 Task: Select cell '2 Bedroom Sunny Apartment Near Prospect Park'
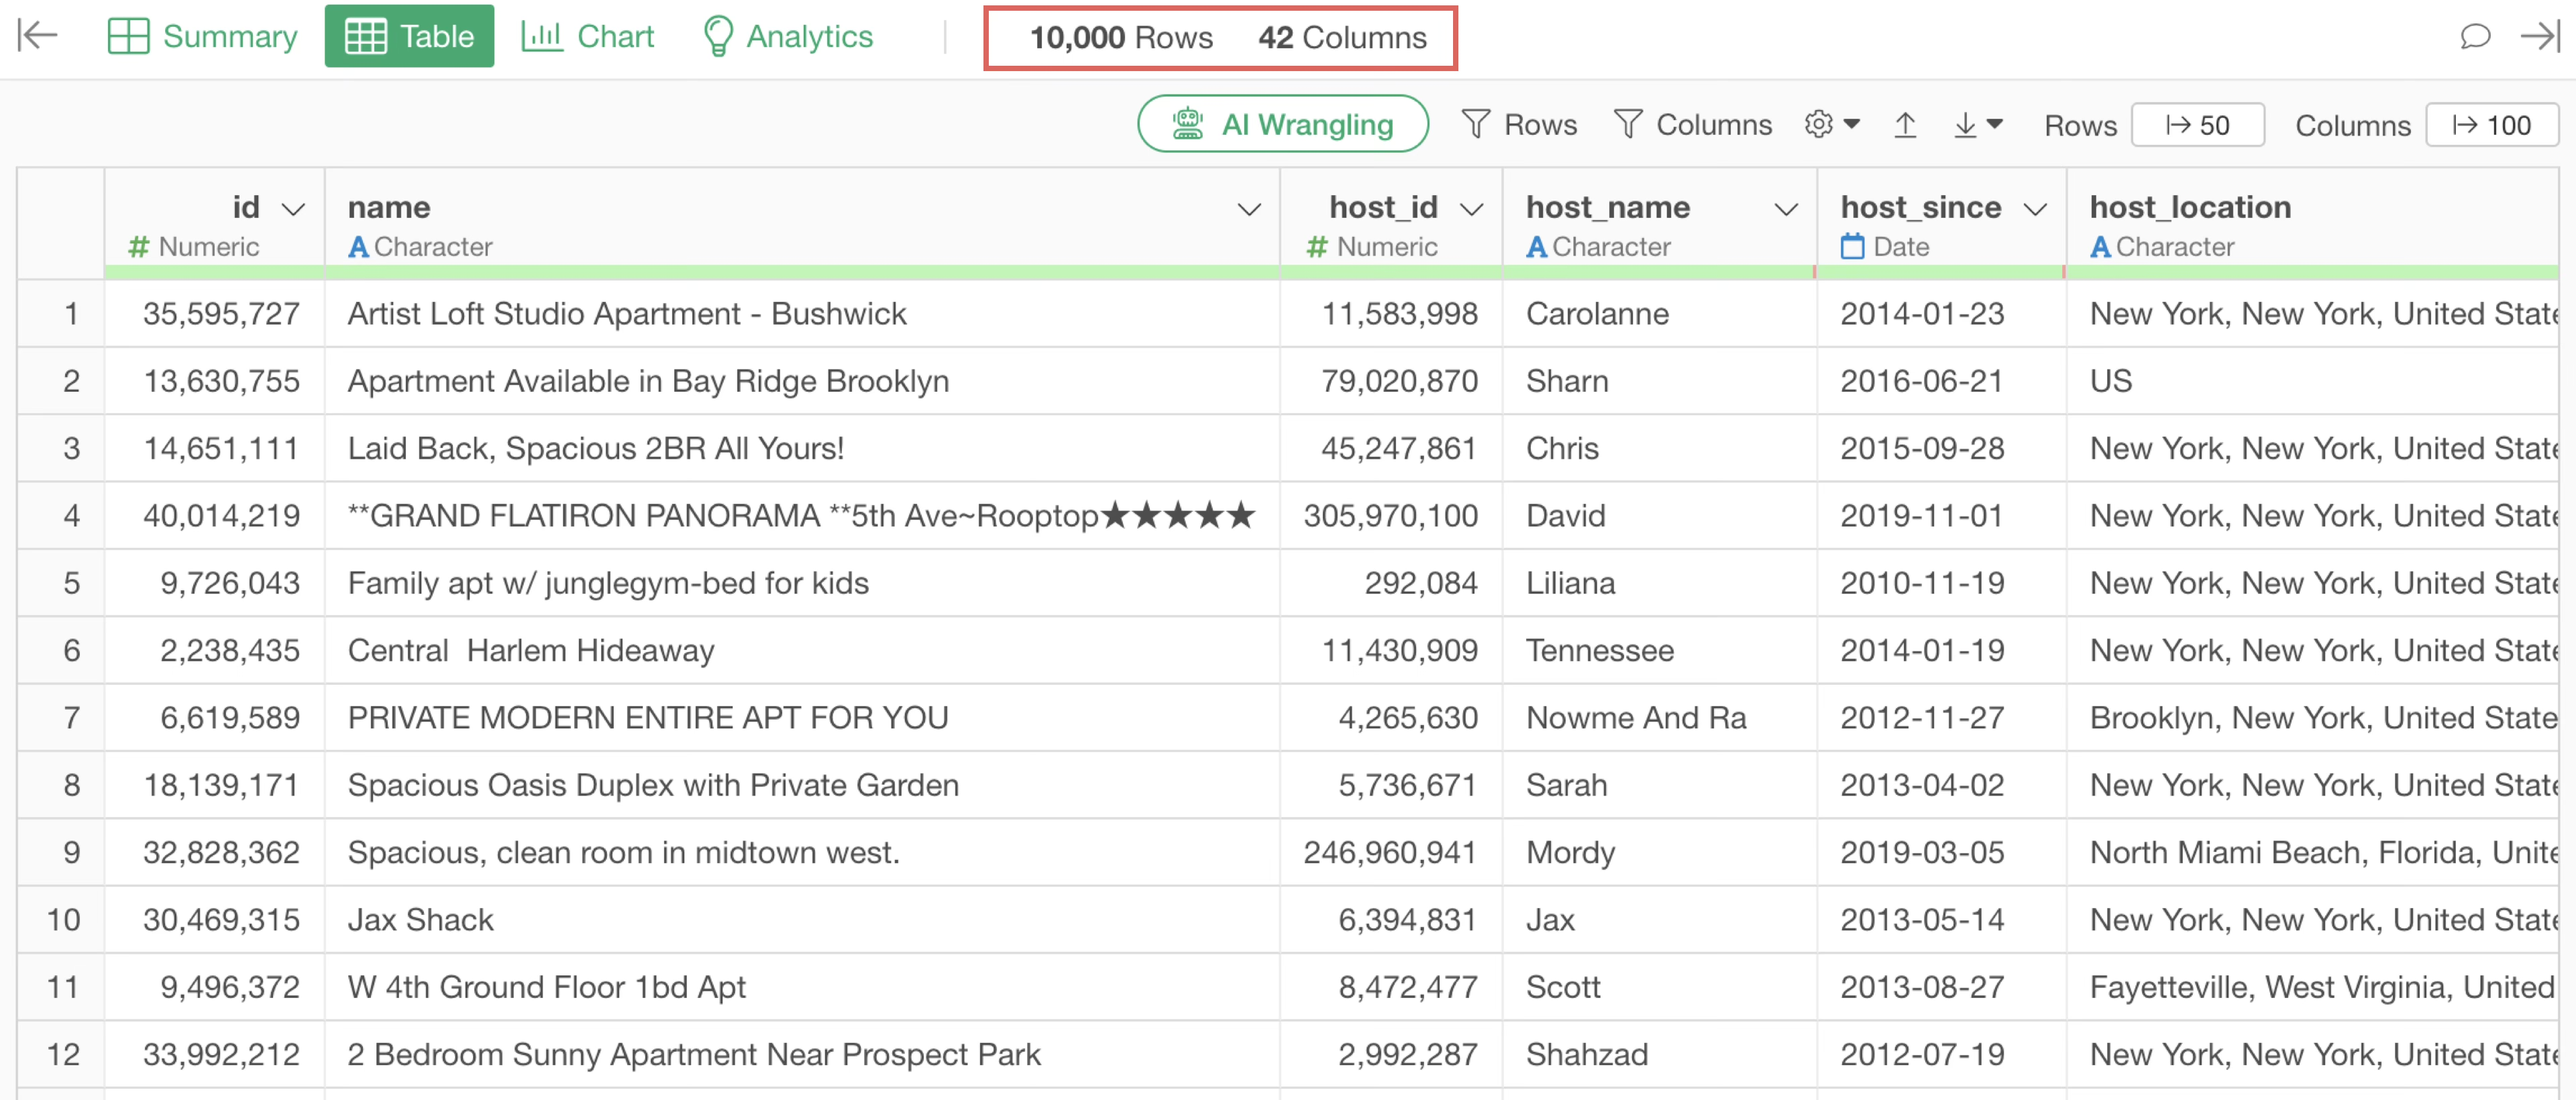tap(802, 1054)
